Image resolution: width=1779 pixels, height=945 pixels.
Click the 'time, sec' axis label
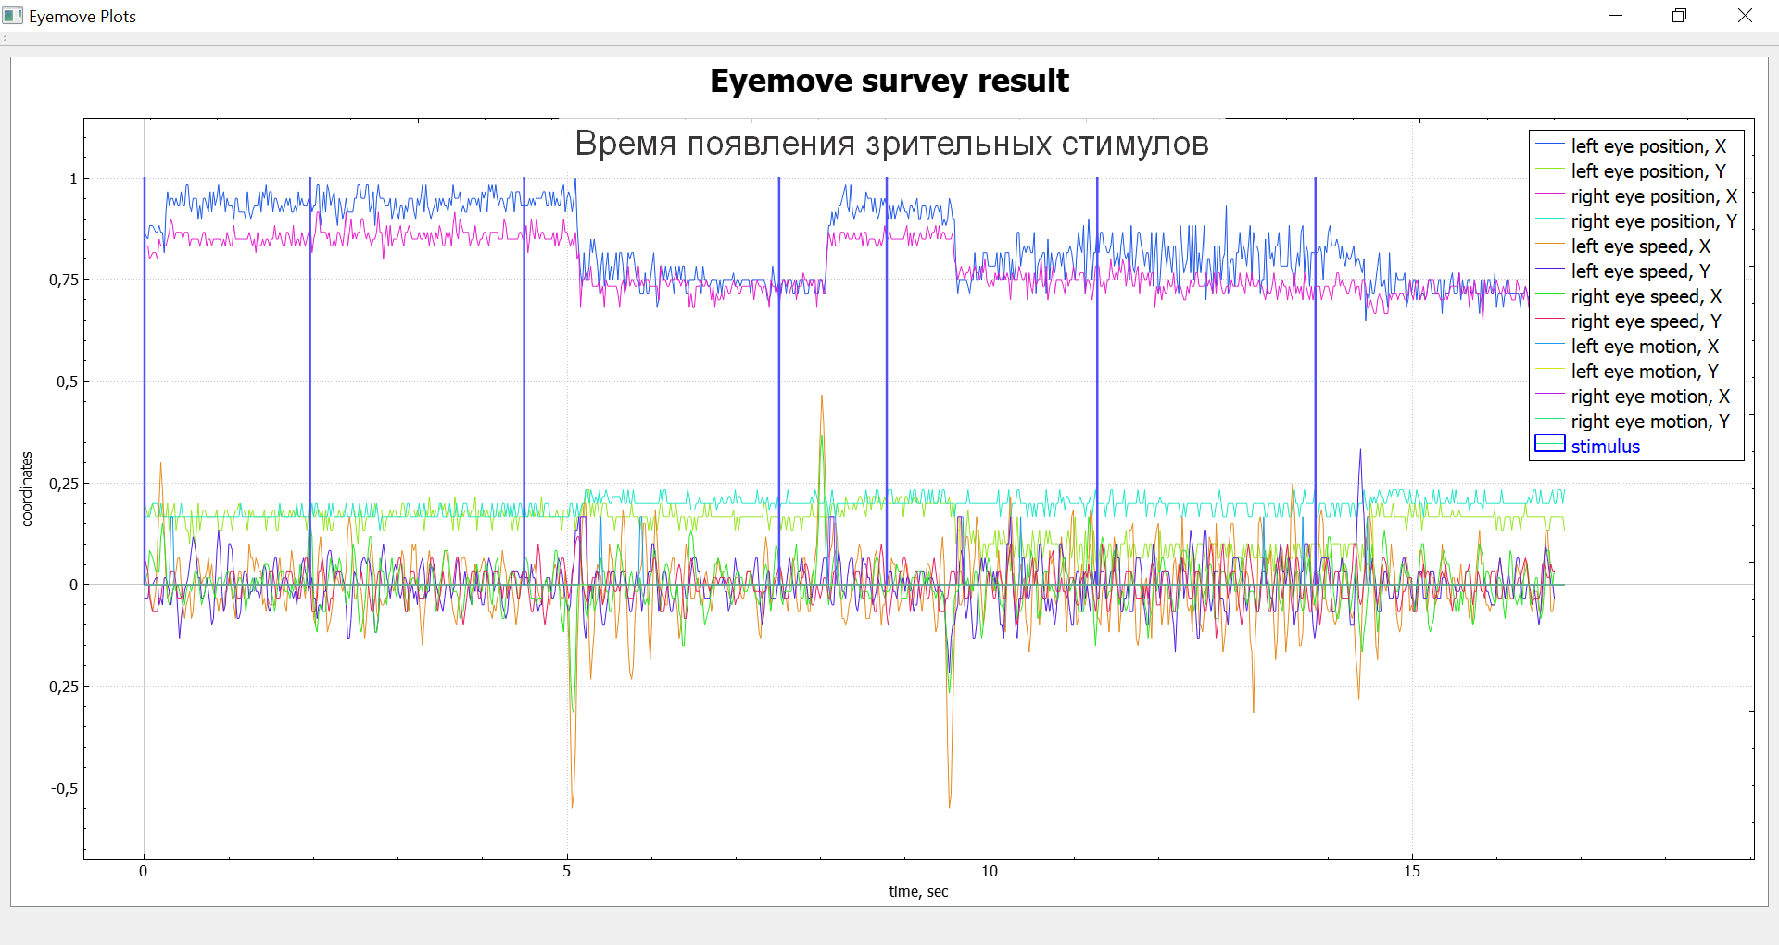pos(918,891)
